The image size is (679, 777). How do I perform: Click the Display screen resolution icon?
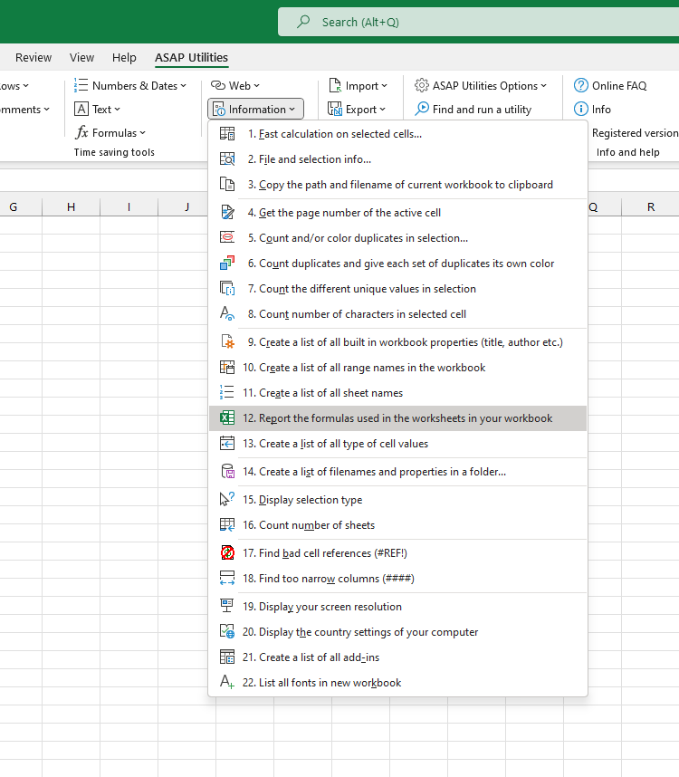[227, 607]
